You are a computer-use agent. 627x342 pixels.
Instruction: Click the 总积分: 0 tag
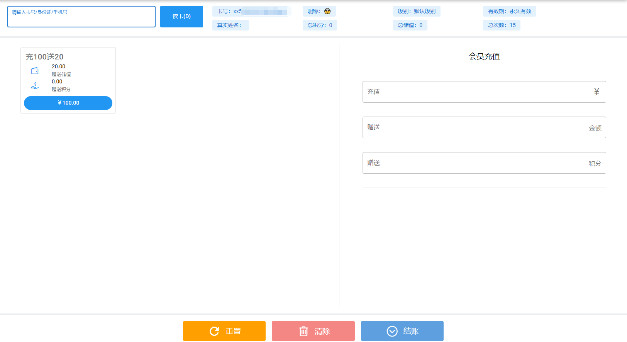click(320, 25)
